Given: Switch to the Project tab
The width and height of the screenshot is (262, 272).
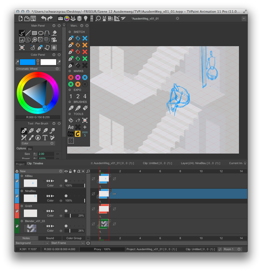Looking at the screenshot, I should tap(20, 164).
